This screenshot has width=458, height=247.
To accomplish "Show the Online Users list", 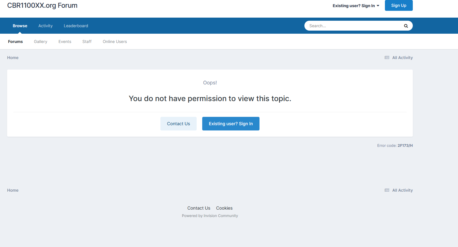I will (x=115, y=42).
